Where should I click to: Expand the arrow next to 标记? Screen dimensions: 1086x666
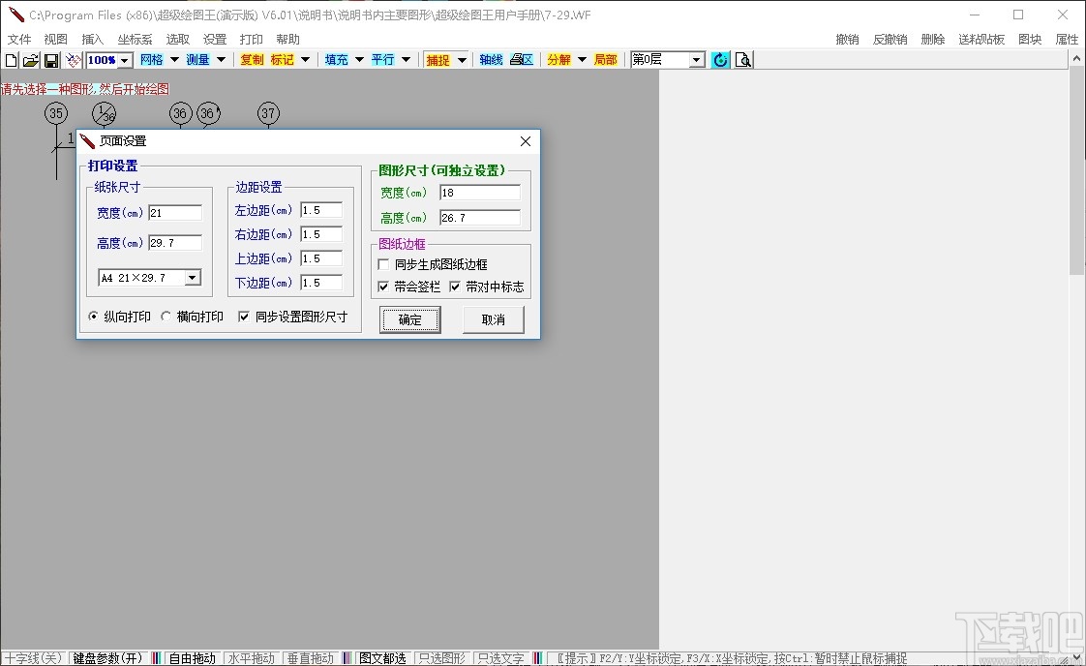306,60
